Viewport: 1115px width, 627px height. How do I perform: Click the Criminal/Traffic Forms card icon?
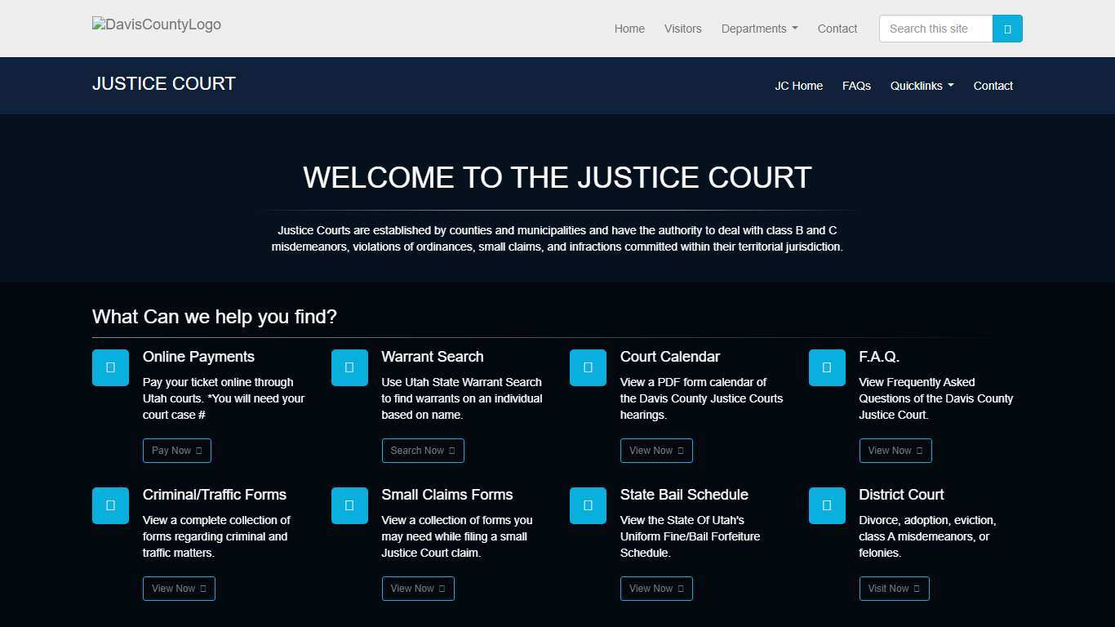[110, 505]
